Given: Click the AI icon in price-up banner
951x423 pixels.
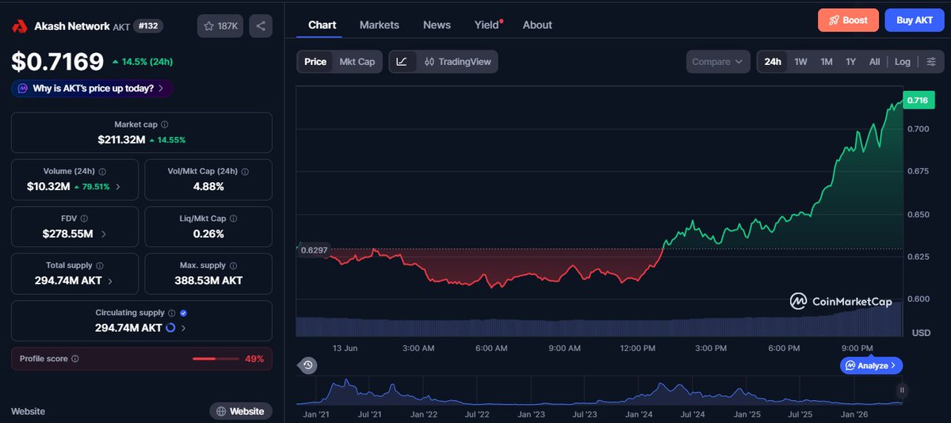Looking at the screenshot, I should 23,89.
